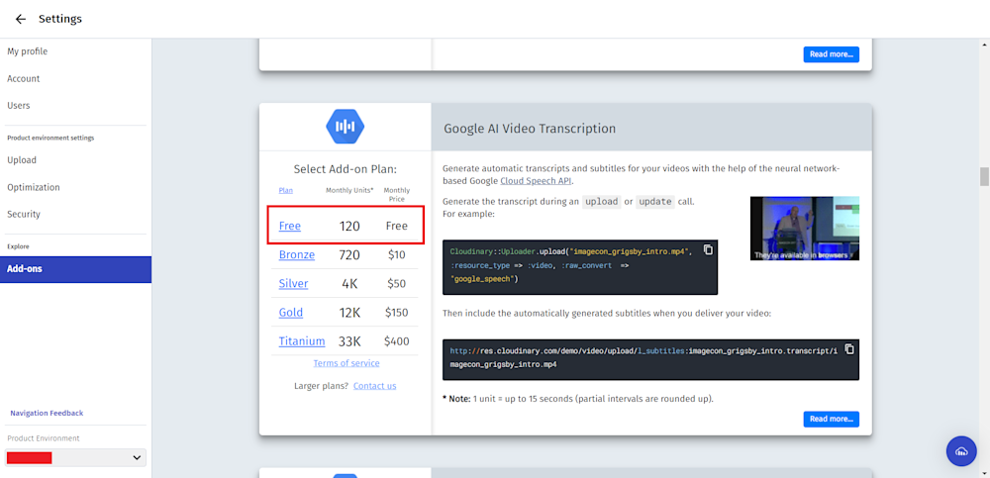Go to Account settings

(24, 78)
